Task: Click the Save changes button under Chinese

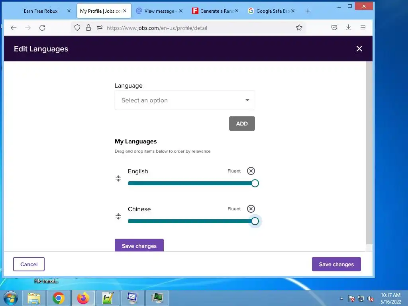Action: pyautogui.click(x=139, y=245)
